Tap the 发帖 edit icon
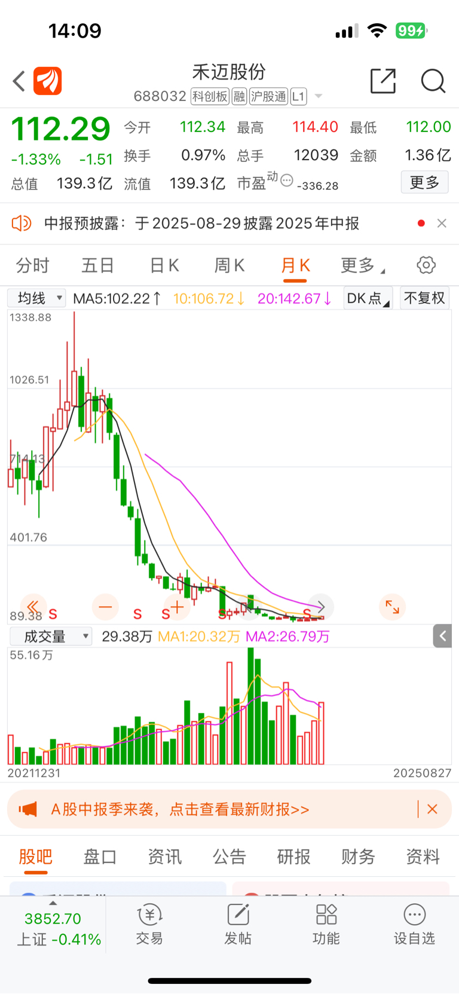Screen dimensions: 459x994 coord(238,915)
